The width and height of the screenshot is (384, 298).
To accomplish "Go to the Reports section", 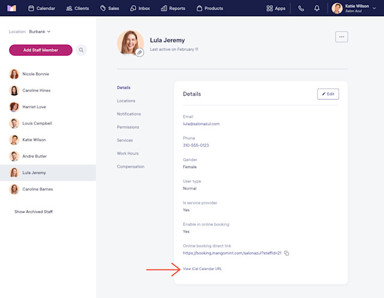I will [x=173, y=8].
